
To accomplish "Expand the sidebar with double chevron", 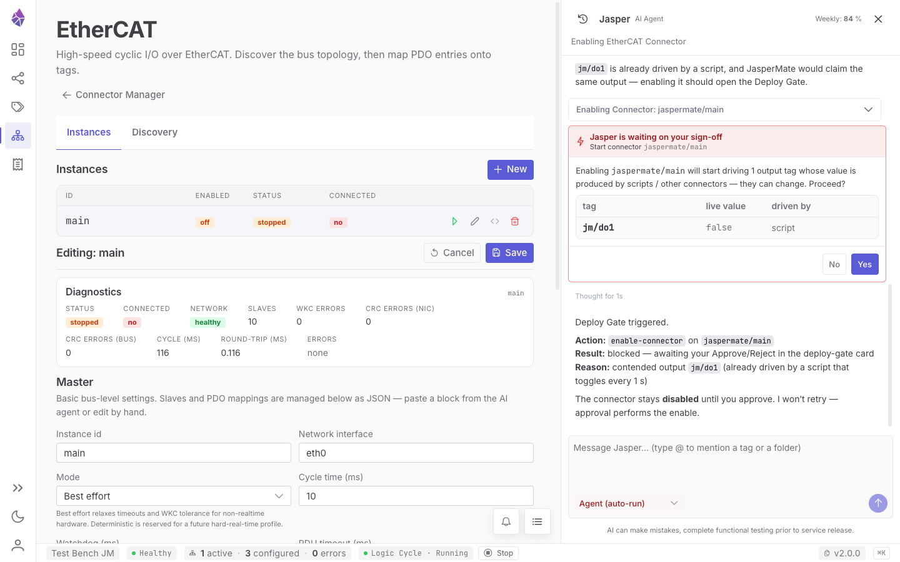I will (x=18, y=488).
